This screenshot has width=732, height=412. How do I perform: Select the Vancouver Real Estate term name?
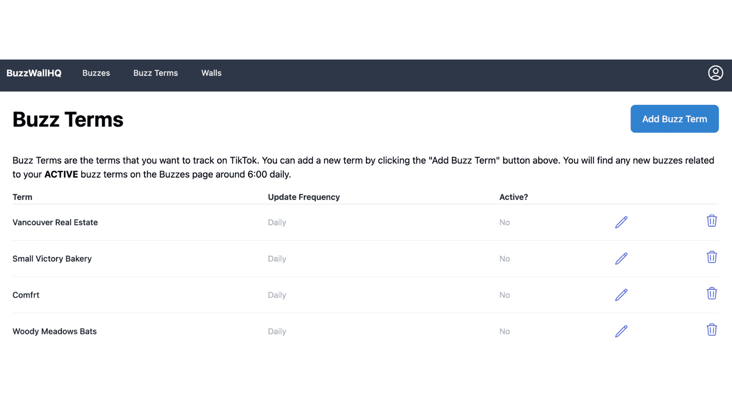tap(55, 222)
